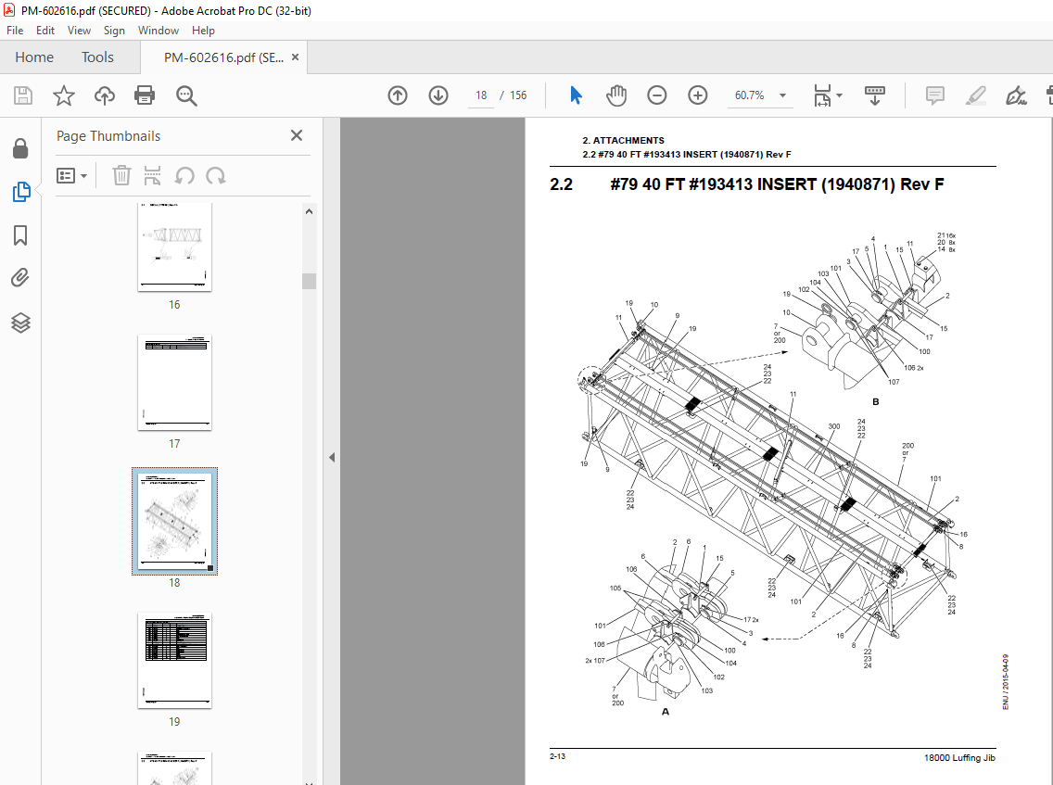Go to previous page arrow

coord(398,95)
